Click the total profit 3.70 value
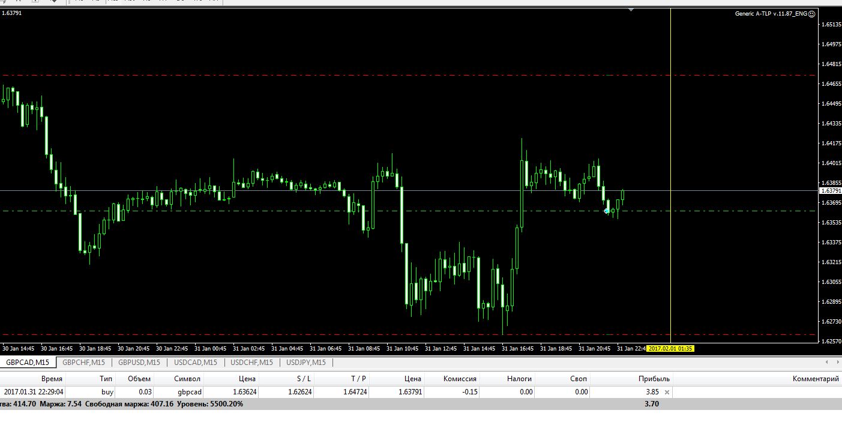The width and height of the screenshot is (842, 422). coord(652,404)
